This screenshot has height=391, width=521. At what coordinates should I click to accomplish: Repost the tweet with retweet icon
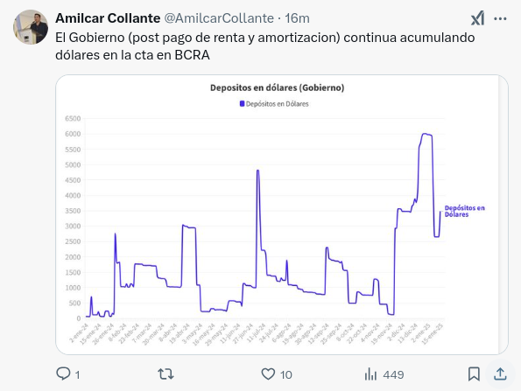pos(165,374)
